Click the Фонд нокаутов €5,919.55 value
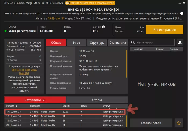Screen dimensions: 188x131 (x=36, y=50)
